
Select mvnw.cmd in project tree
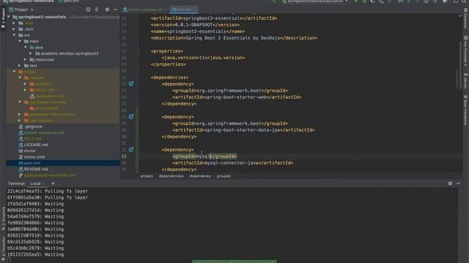[x=34, y=157]
